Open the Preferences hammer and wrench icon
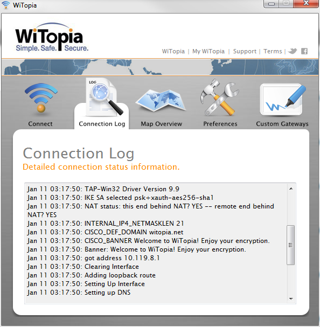320x327 pixels. pyautogui.click(x=219, y=97)
